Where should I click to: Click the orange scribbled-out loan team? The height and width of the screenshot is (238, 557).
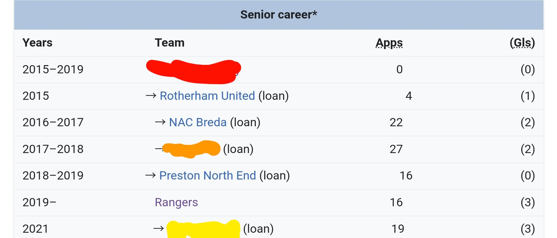click(191, 148)
